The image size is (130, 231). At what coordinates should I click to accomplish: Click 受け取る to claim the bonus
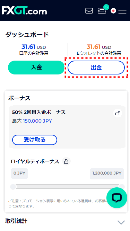35,140
